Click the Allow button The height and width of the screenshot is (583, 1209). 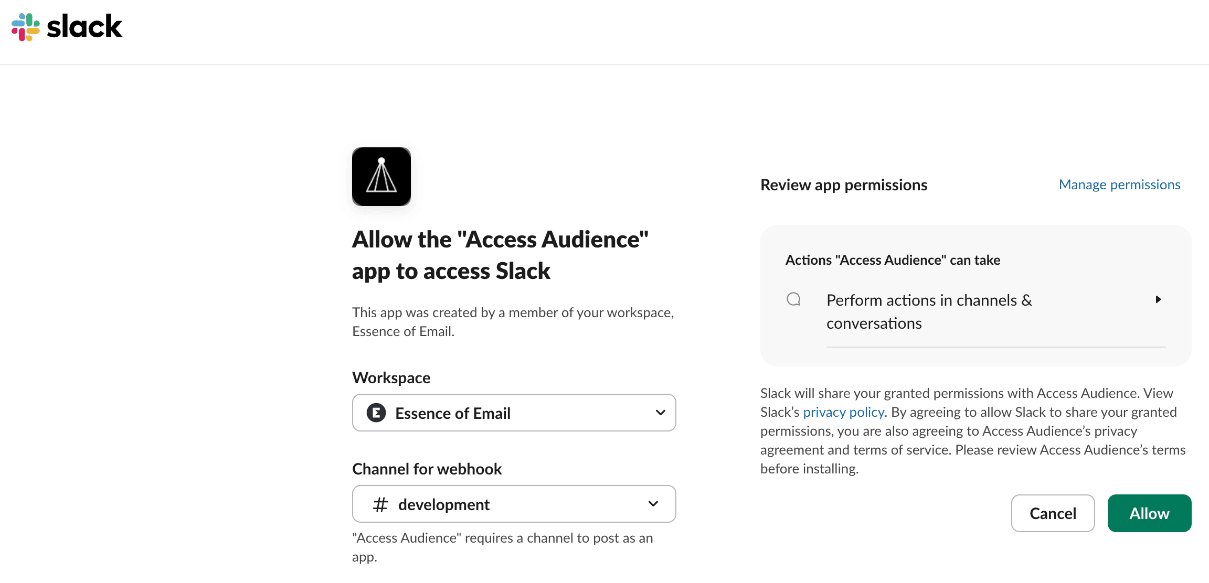(x=1149, y=513)
